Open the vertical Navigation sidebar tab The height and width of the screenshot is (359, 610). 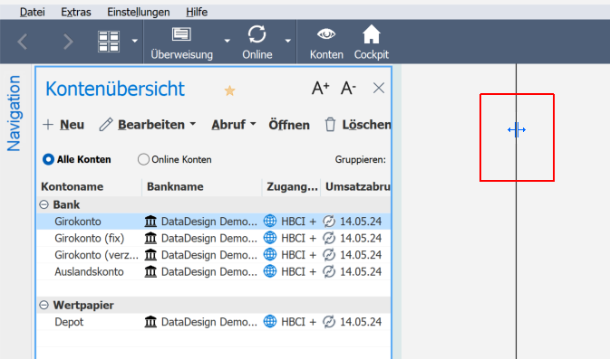point(14,113)
